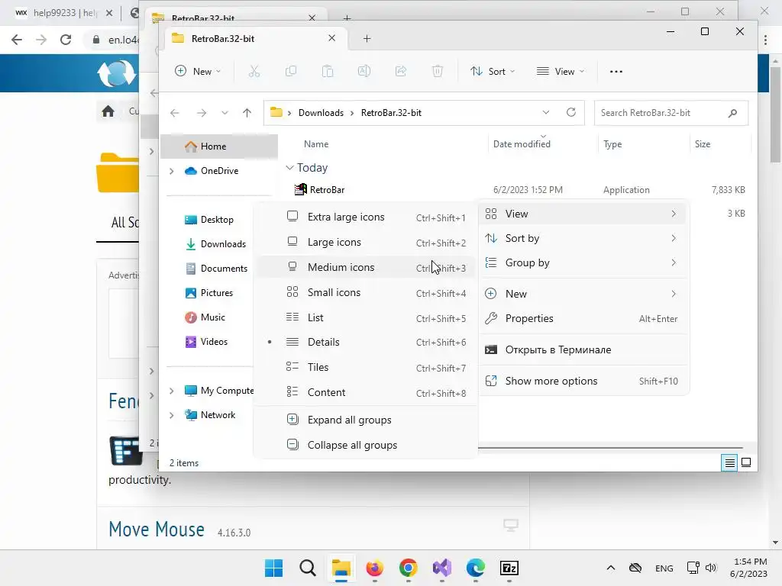Click Expand all groups

pos(367,420)
